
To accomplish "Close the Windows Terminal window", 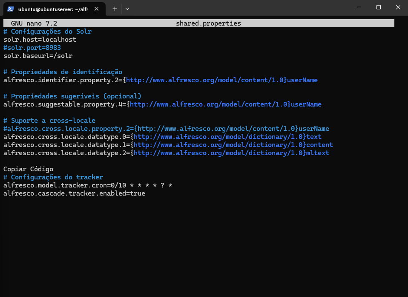I will (x=398, y=7).
